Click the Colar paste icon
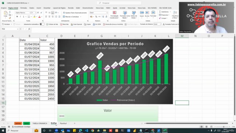The height and width of the screenshot is (133, 236). point(6,13)
